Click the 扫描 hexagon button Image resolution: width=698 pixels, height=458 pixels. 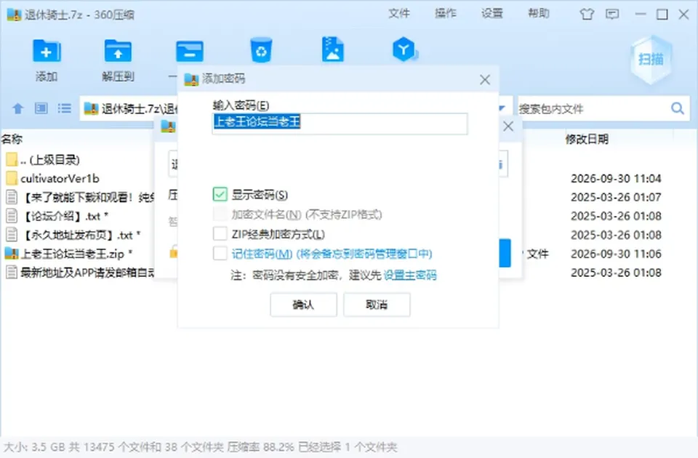tap(651, 59)
